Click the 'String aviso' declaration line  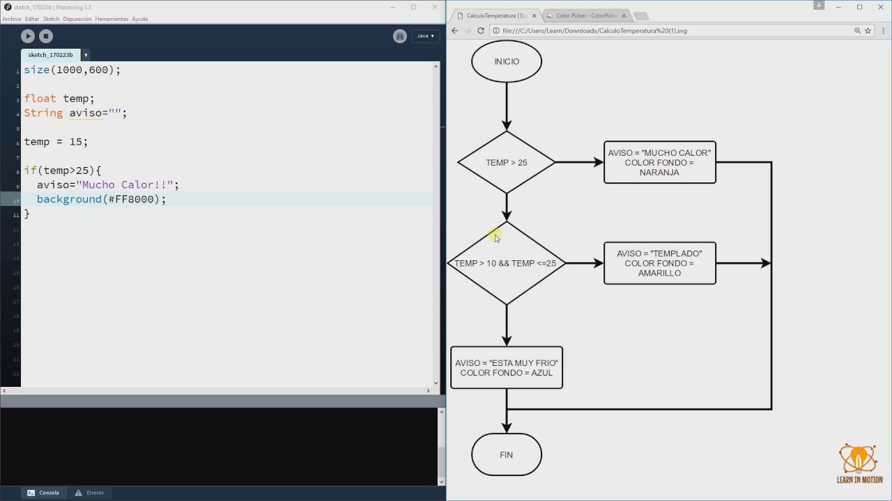coord(75,113)
